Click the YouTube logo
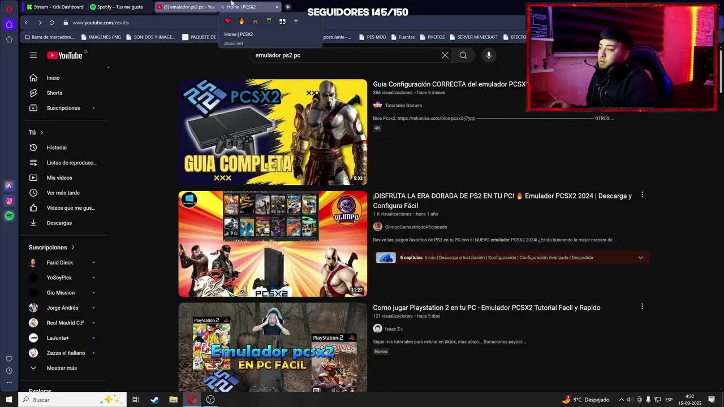The height and width of the screenshot is (407, 724). pyautogui.click(x=64, y=55)
